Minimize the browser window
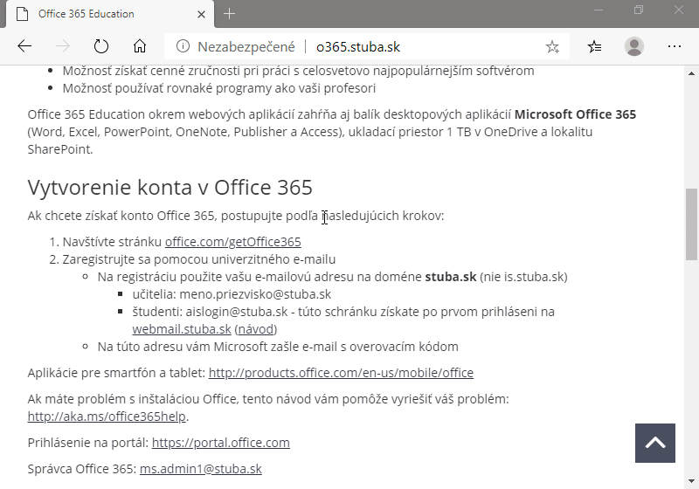 pyautogui.click(x=599, y=10)
